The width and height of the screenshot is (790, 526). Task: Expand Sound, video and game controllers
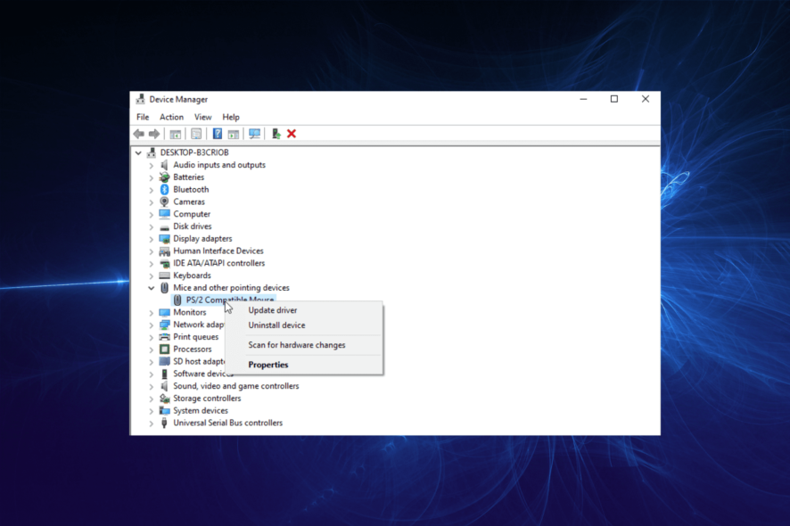152,386
